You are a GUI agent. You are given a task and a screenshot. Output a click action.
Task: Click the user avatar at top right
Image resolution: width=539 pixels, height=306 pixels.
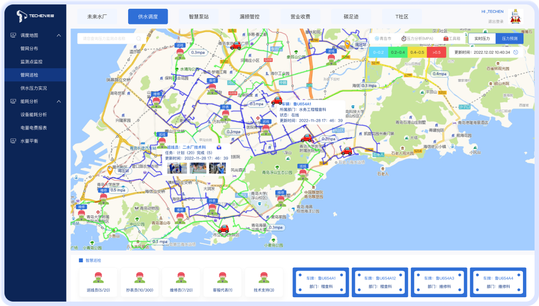coord(516,15)
